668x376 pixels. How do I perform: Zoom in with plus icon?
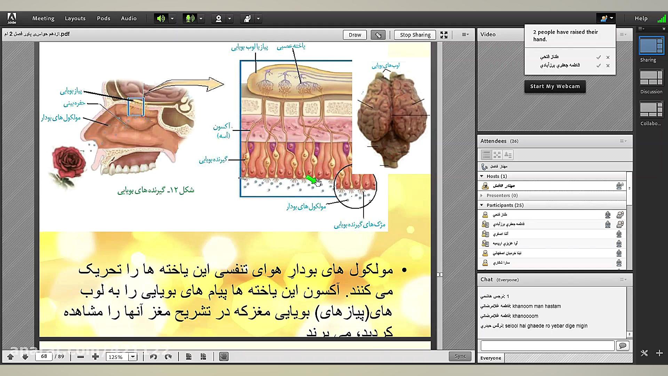[x=95, y=357]
